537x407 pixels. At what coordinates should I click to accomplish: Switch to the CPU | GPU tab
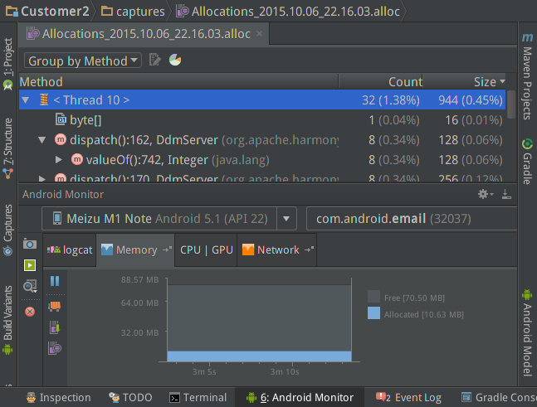click(x=206, y=250)
